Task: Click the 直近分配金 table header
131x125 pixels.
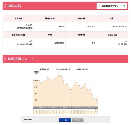Action: click(112, 35)
